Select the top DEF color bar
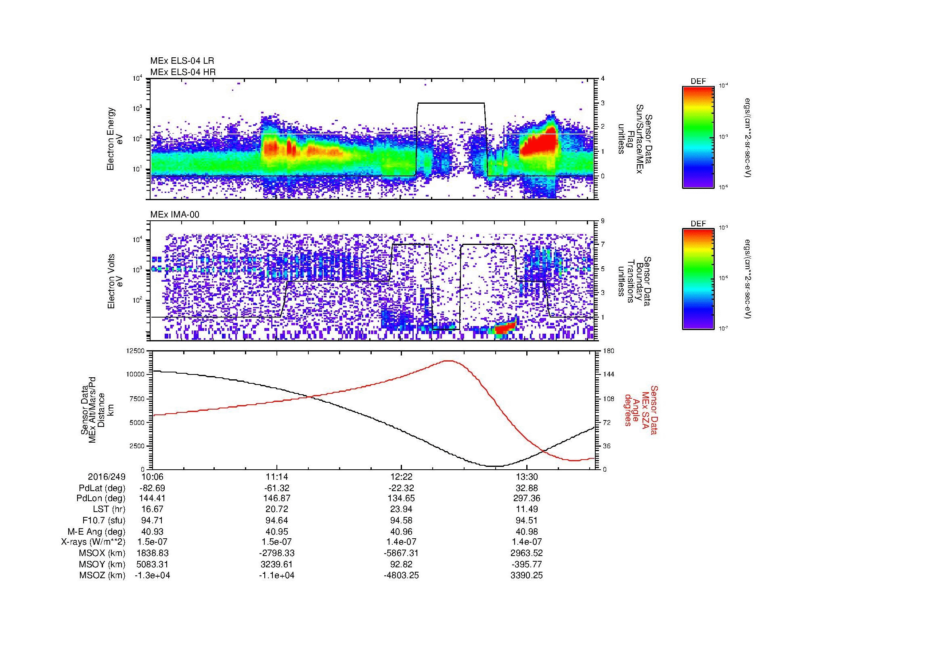 click(x=698, y=137)
